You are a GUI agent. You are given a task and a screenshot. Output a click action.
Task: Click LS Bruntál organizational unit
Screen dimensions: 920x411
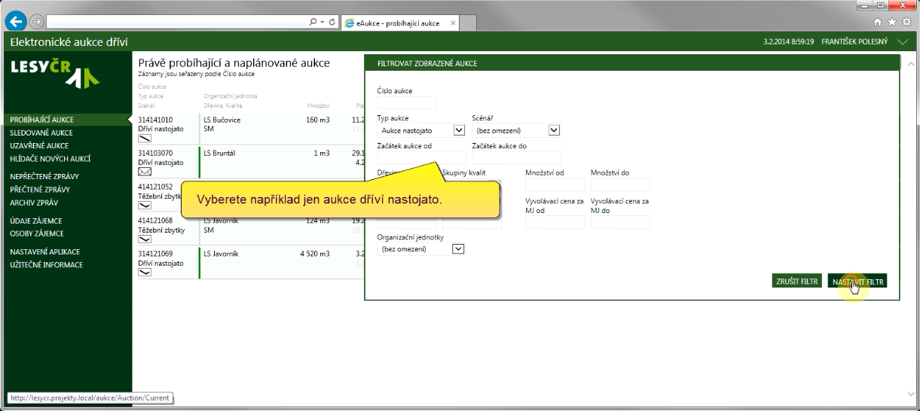tap(219, 154)
